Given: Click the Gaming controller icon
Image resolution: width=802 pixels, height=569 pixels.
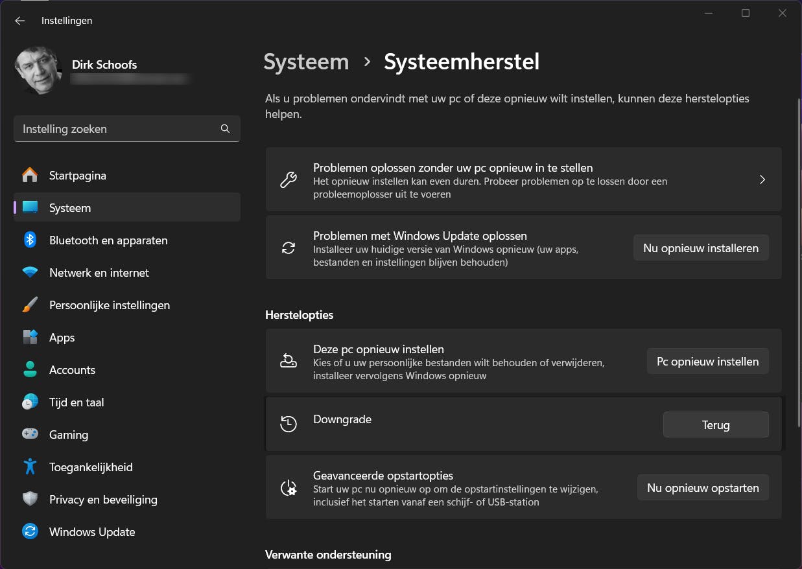Looking at the screenshot, I should (x=30, y=435).
